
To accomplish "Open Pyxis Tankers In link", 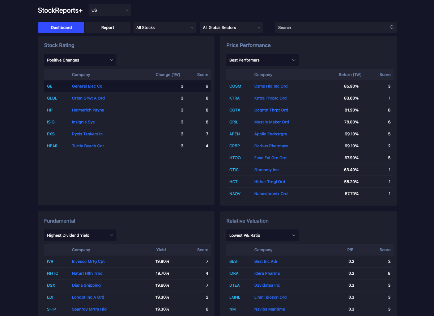I will [87, 134].
